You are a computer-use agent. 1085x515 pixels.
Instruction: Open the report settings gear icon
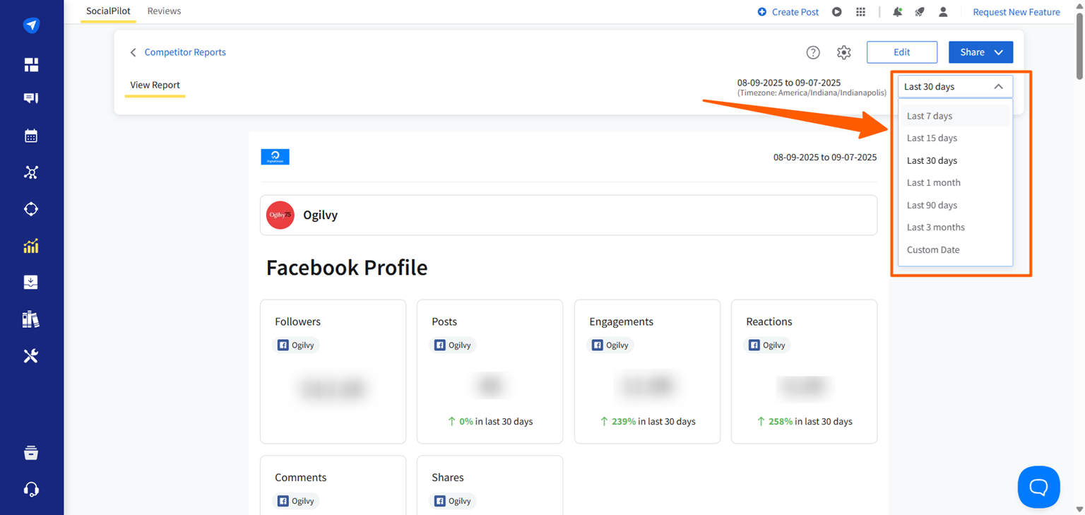(x=844, y=52)
